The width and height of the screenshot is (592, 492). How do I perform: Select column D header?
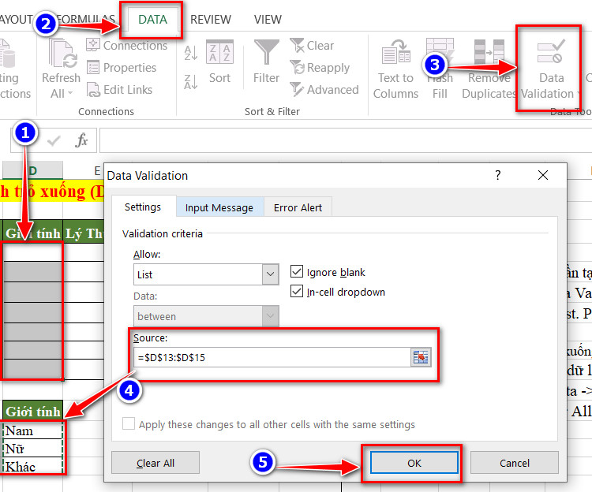pyautogui.click(x=33, y=170)
